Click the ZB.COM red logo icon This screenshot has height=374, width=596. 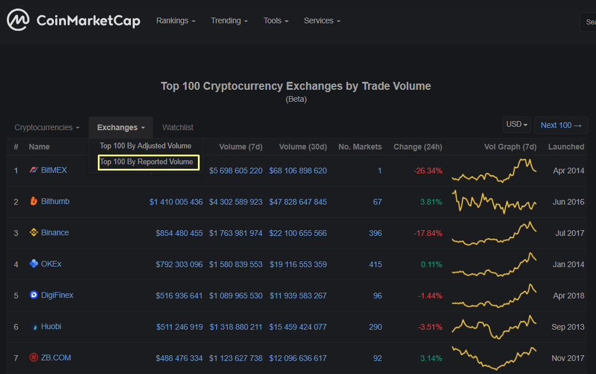(x=34, y=358)
